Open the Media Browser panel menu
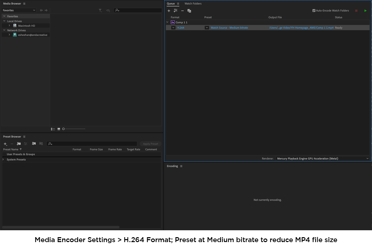The image size is (372, 250). pos(24,4)
